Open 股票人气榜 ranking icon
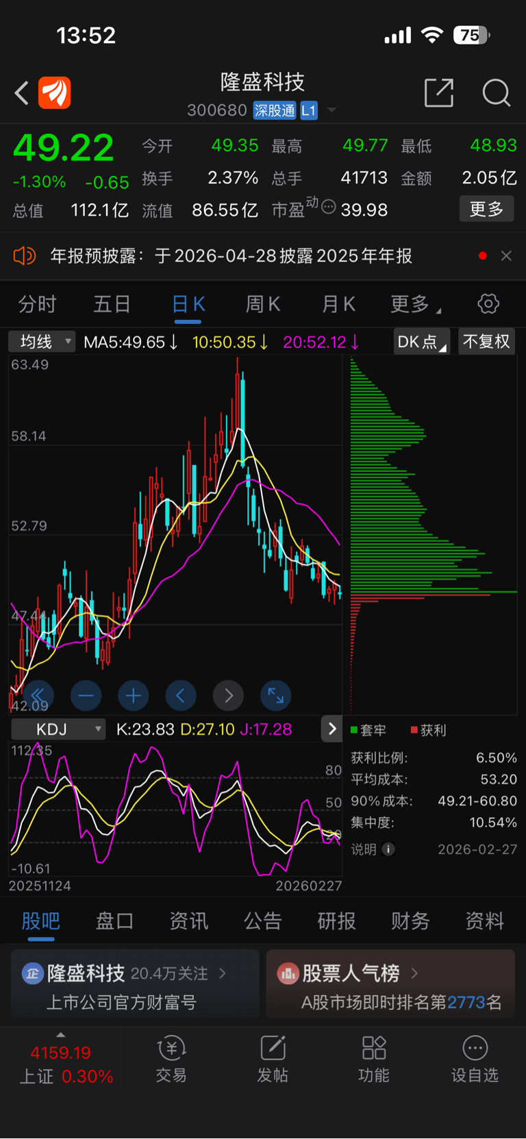 288,973
